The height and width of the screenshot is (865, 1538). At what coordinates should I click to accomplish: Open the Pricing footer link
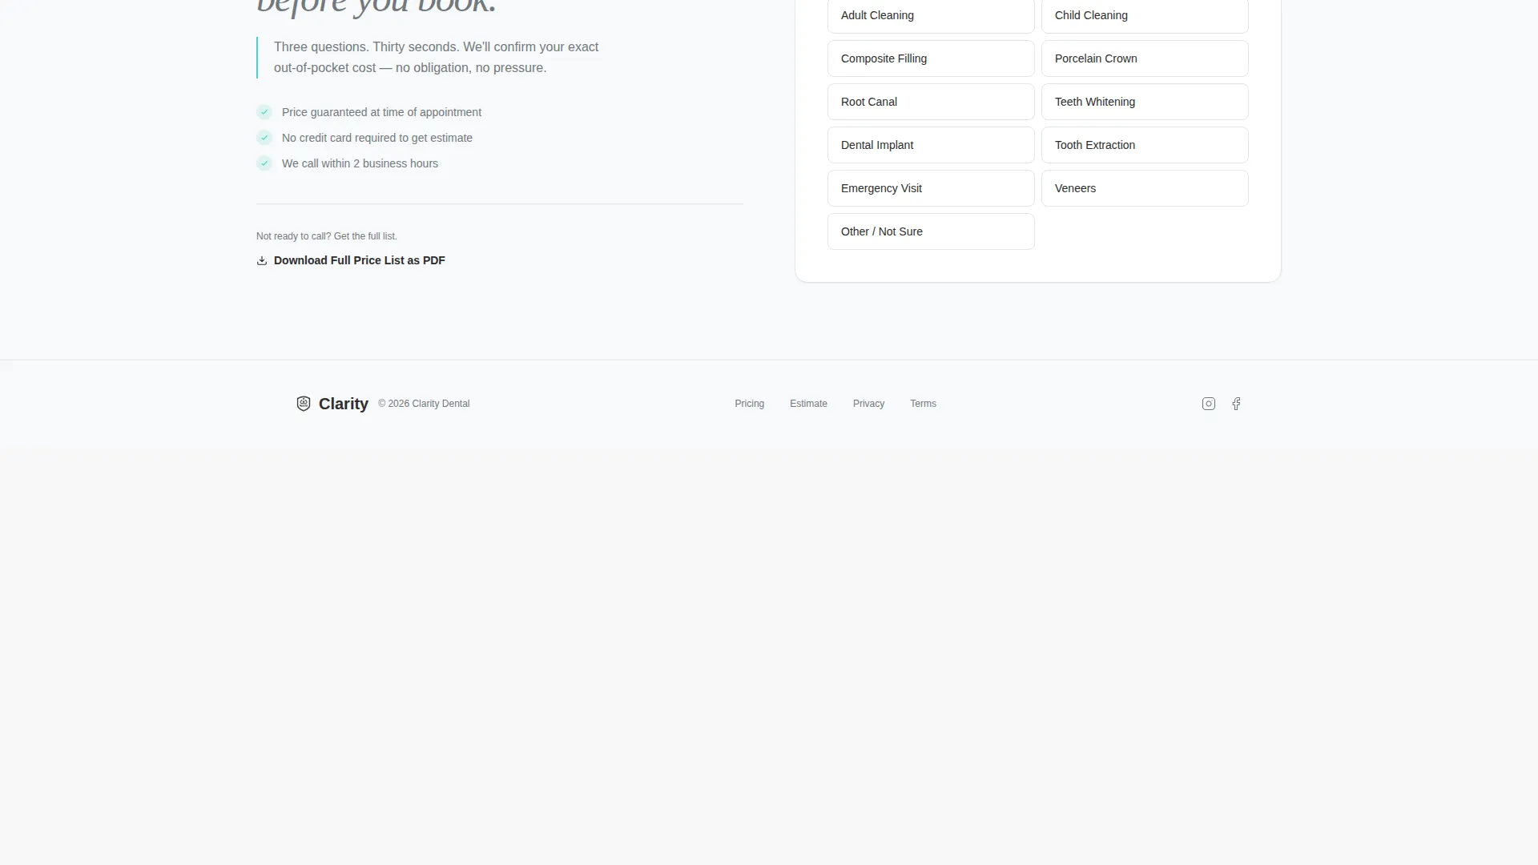pyautogui.click(x=749, y=404)
